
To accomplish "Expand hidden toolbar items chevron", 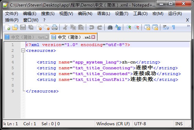I will coord(188,26).
